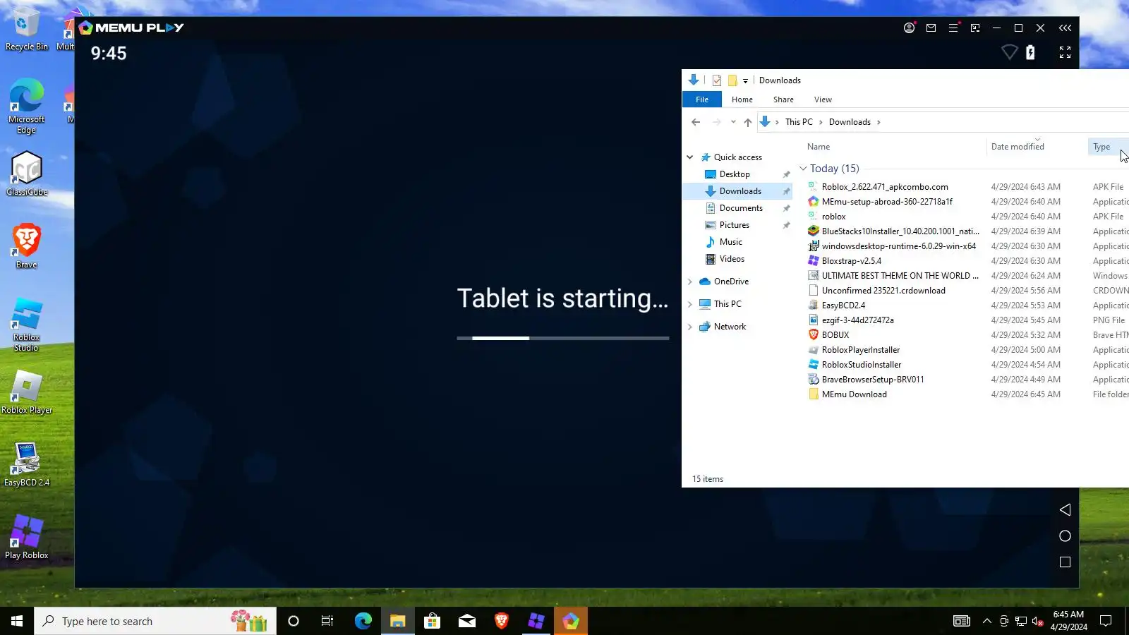Open Customize Quick Access Toolbar dropdown

[745, 80]
